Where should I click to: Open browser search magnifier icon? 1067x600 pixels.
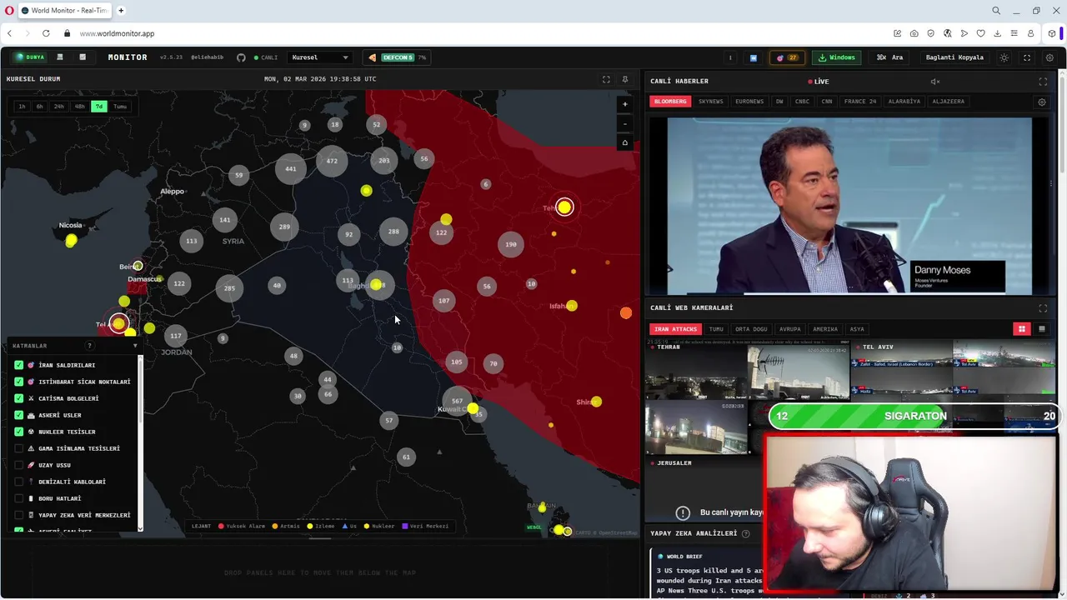pos(996,11)
